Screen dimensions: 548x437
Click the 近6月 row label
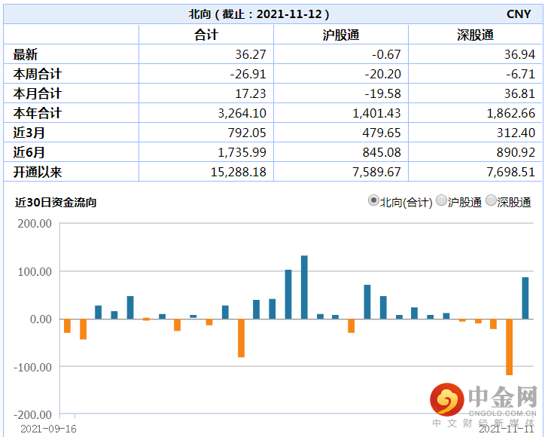[x=29, y=152]
